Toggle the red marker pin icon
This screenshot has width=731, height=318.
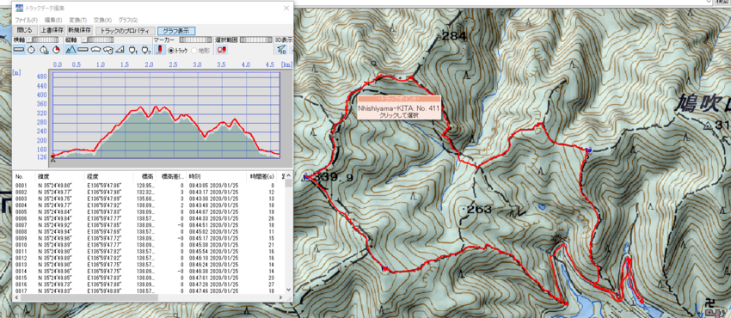159,49
